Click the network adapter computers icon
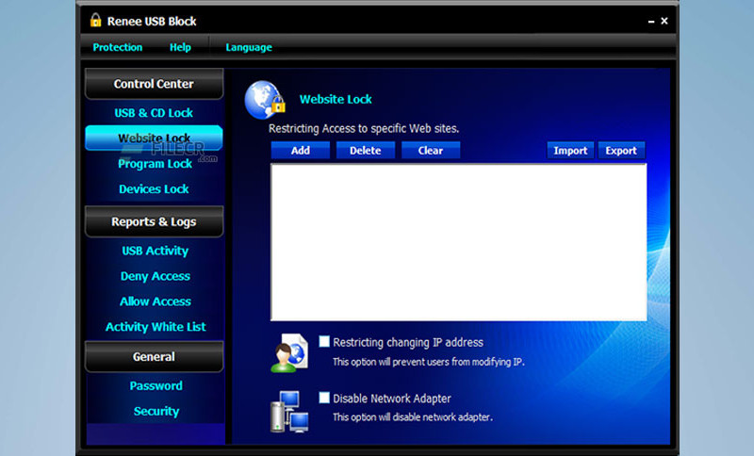Viewport: 754px width, 456px height. (289, 412)
